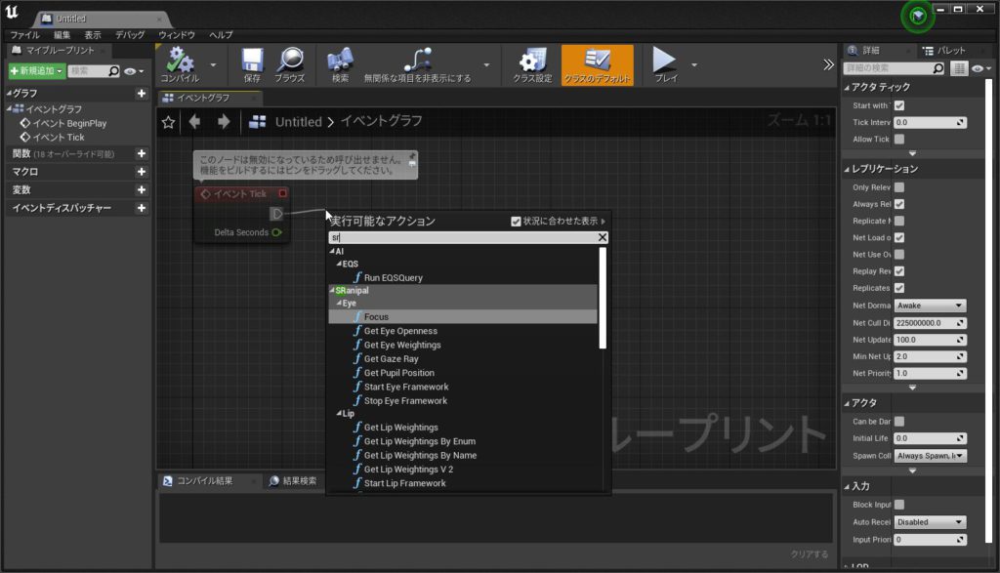Select Get Gaze Ray function
The image size is (1000, 573).
tap(391, 359)
